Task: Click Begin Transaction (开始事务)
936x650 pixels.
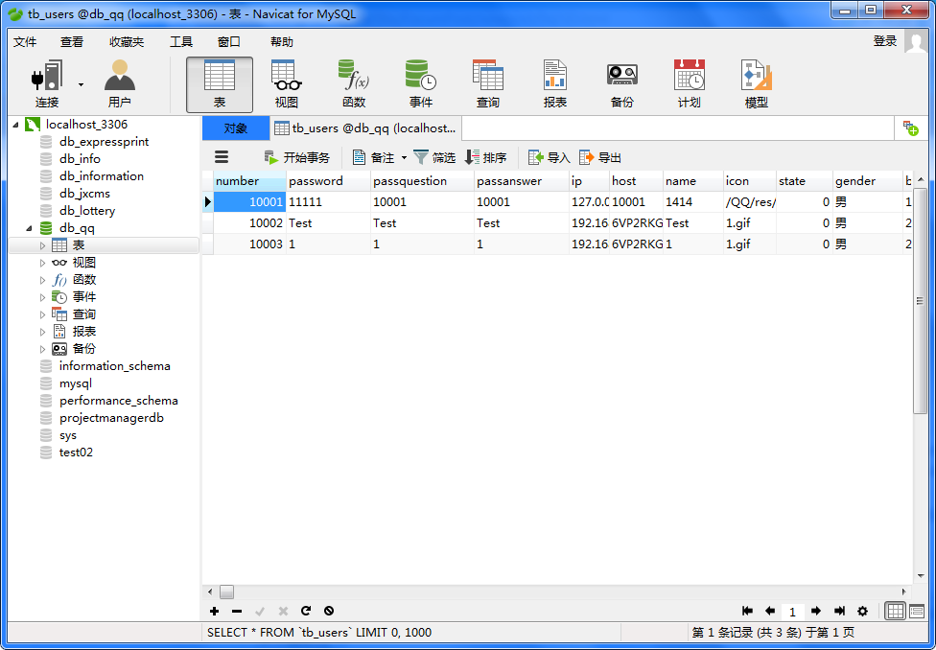Action: pyautogui.click(x=296, y=157)
